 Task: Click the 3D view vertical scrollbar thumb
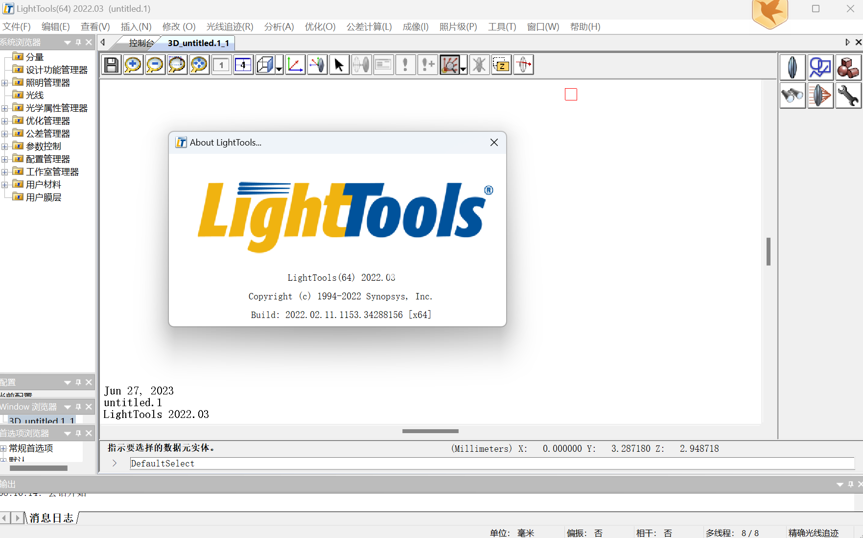point(769,251)
